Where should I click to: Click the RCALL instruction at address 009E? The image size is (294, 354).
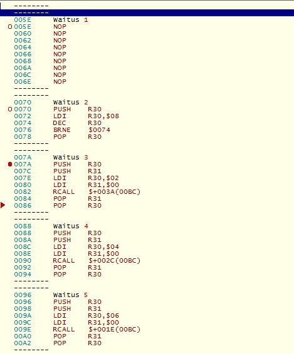click(x=147, y=330)
